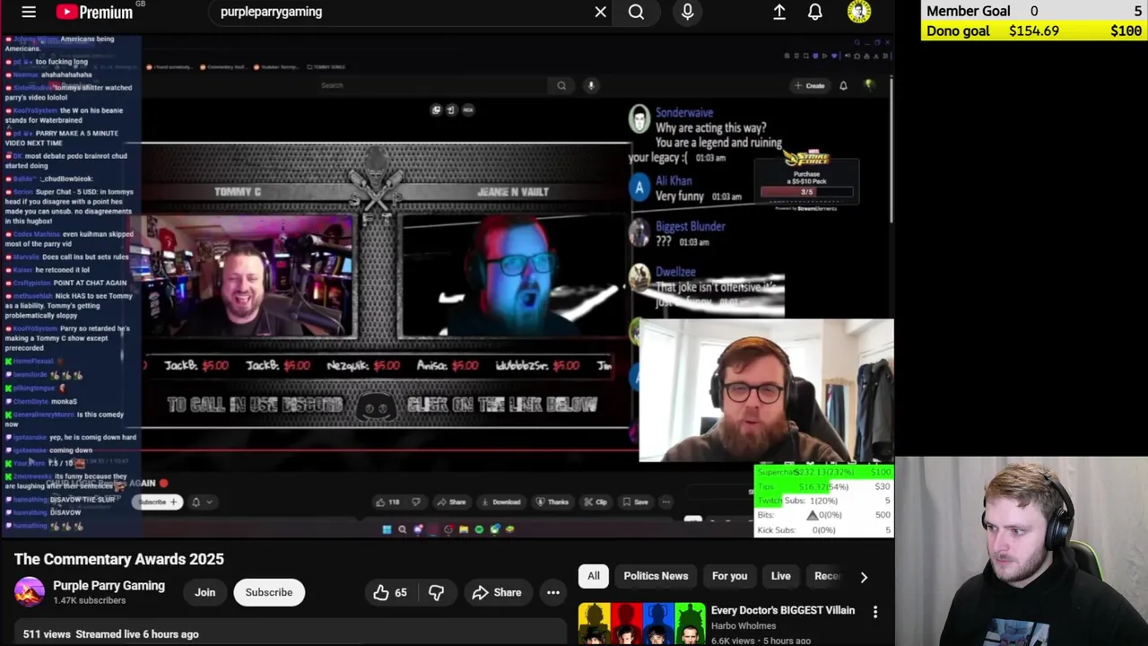
Task: Select the partially hidden Recently chip
Action: pyautogui.click(x=826, y=576)
